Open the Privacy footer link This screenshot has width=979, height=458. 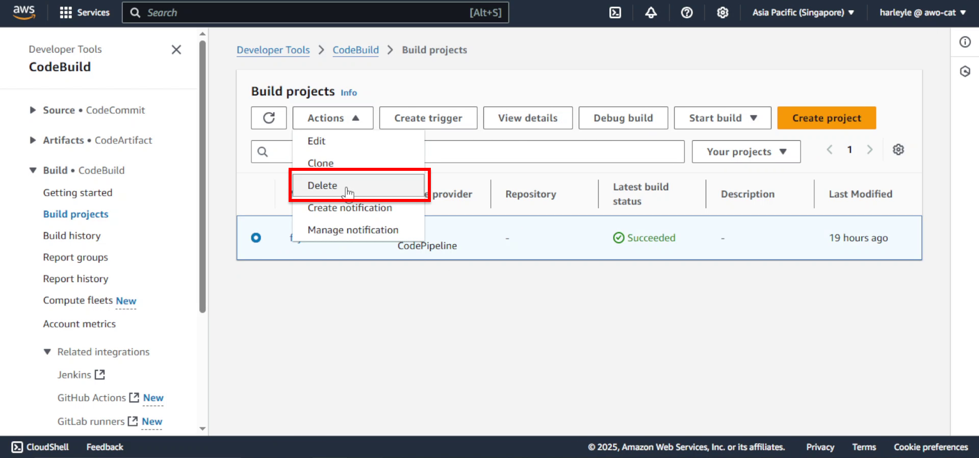click(820, 447)
